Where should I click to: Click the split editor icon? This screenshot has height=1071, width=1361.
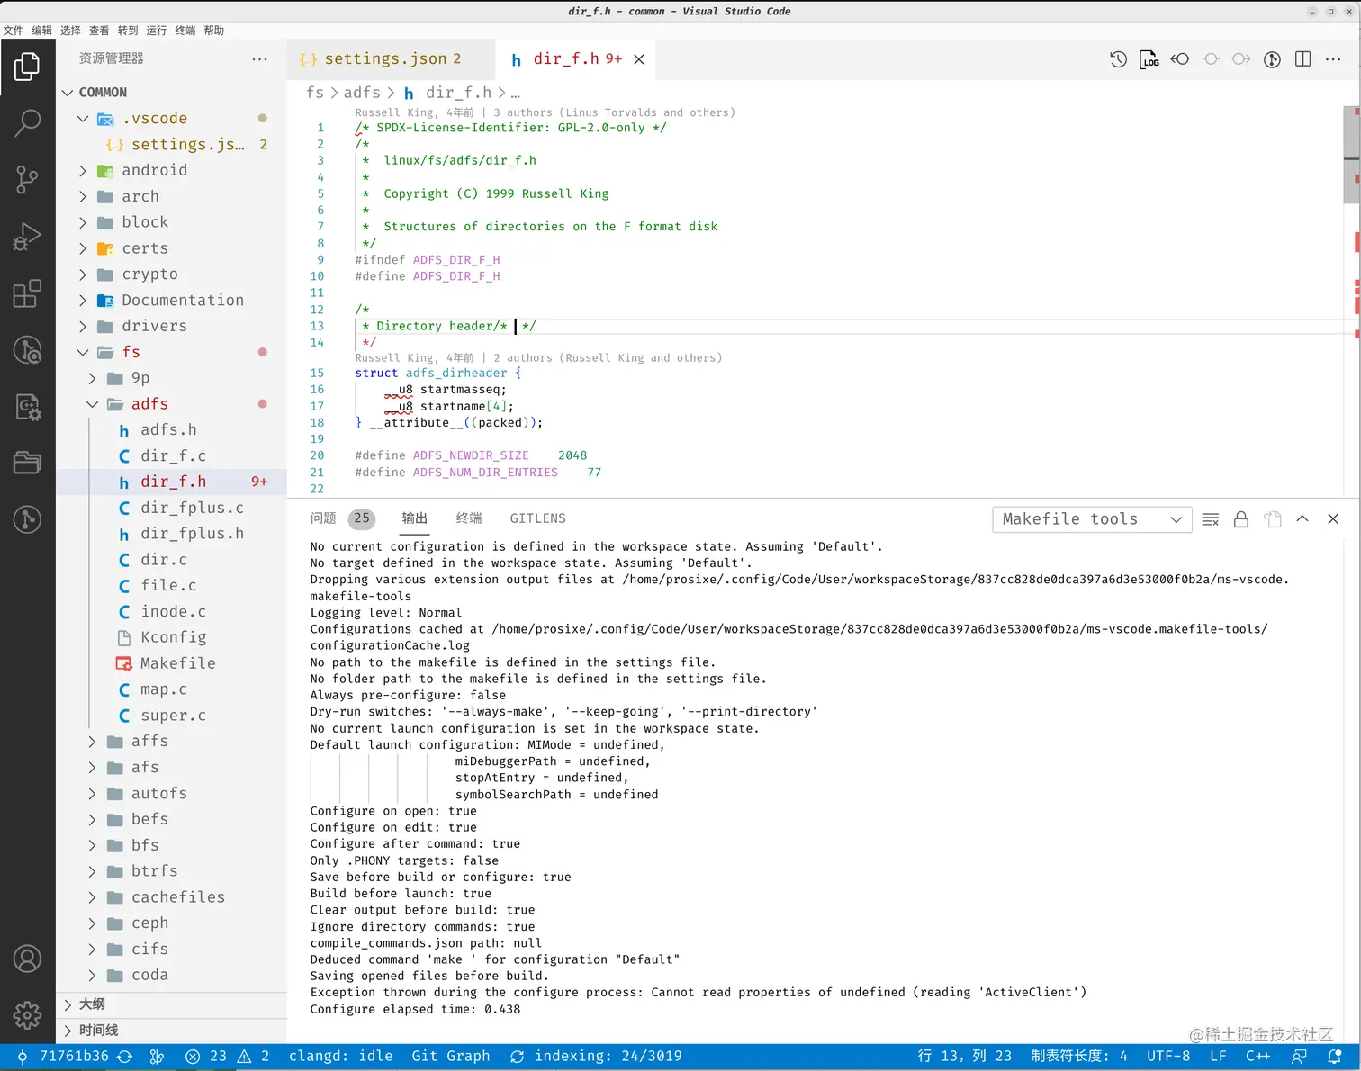tap(1302, 59)
